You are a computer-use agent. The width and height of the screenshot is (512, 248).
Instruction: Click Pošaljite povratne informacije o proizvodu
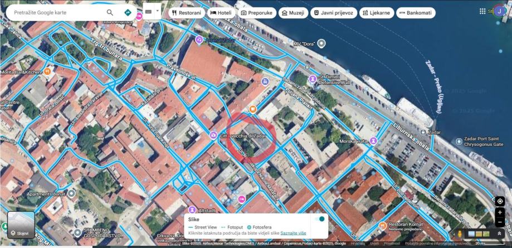coord(437,244)
